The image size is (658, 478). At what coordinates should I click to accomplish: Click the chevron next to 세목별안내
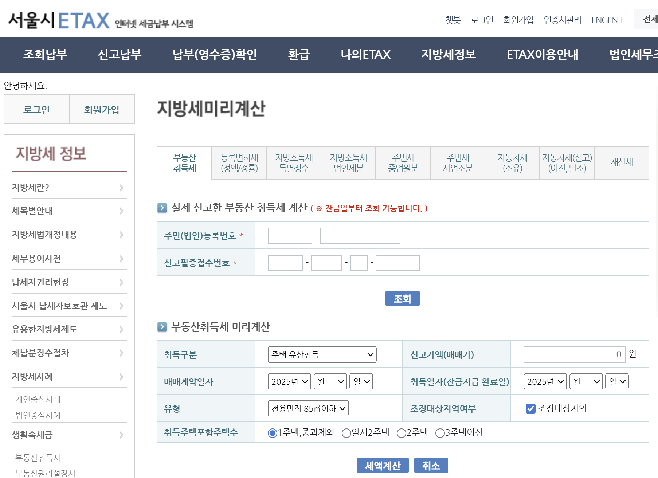point(121,211)
